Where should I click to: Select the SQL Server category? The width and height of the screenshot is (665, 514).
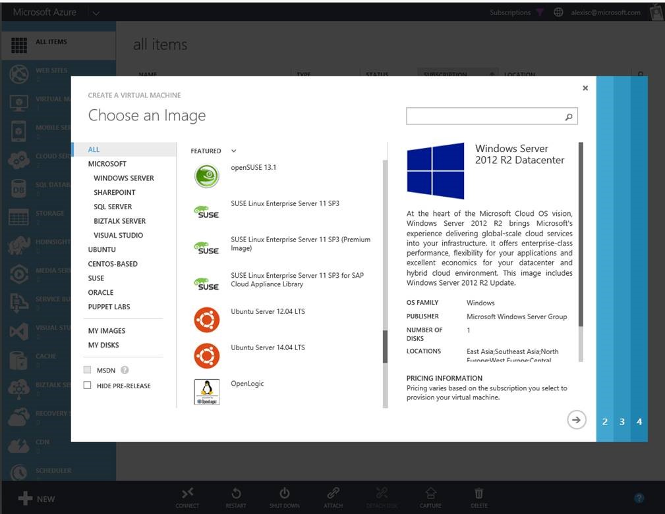tap(113, 207)
